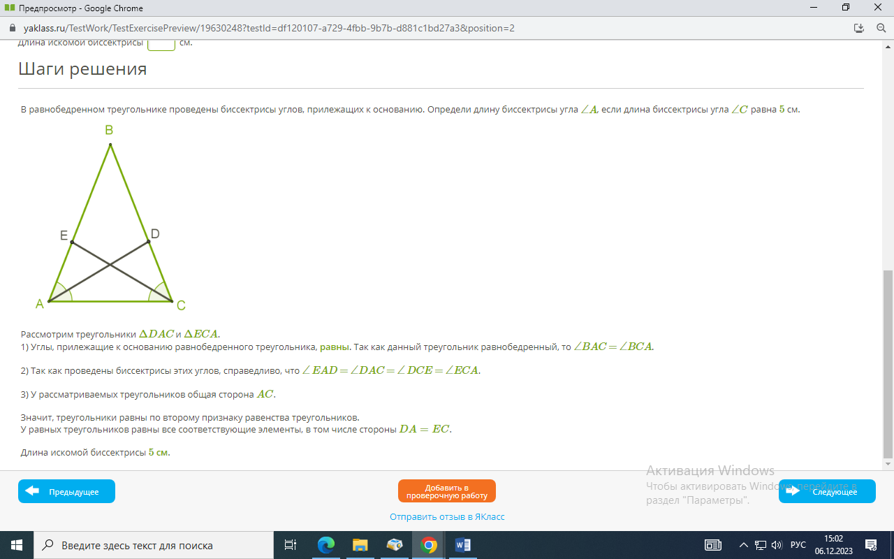Screen dimensions: 894x559
Task: Launch Microsoft Edge from the taskbar
Action: (325, 545)
